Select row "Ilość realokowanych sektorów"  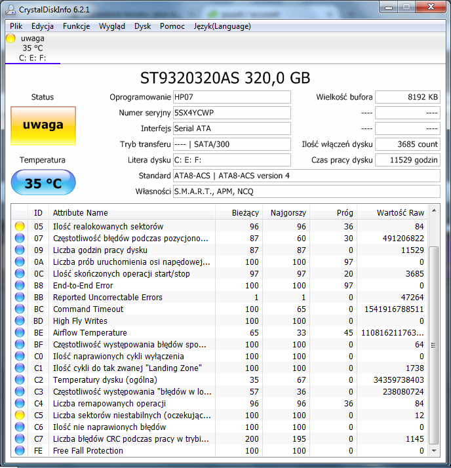click(220, 226)
